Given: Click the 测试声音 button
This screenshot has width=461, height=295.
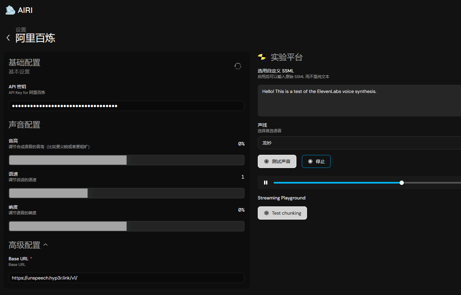Looking at the screenshot, I should pyautogui.click(x=277, y=161).
